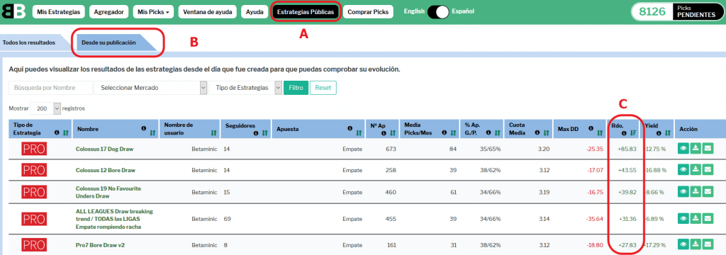This screenshot has height=255, width=726.
Task: Toggle the English/Español language switch
Action: [438, 11]
